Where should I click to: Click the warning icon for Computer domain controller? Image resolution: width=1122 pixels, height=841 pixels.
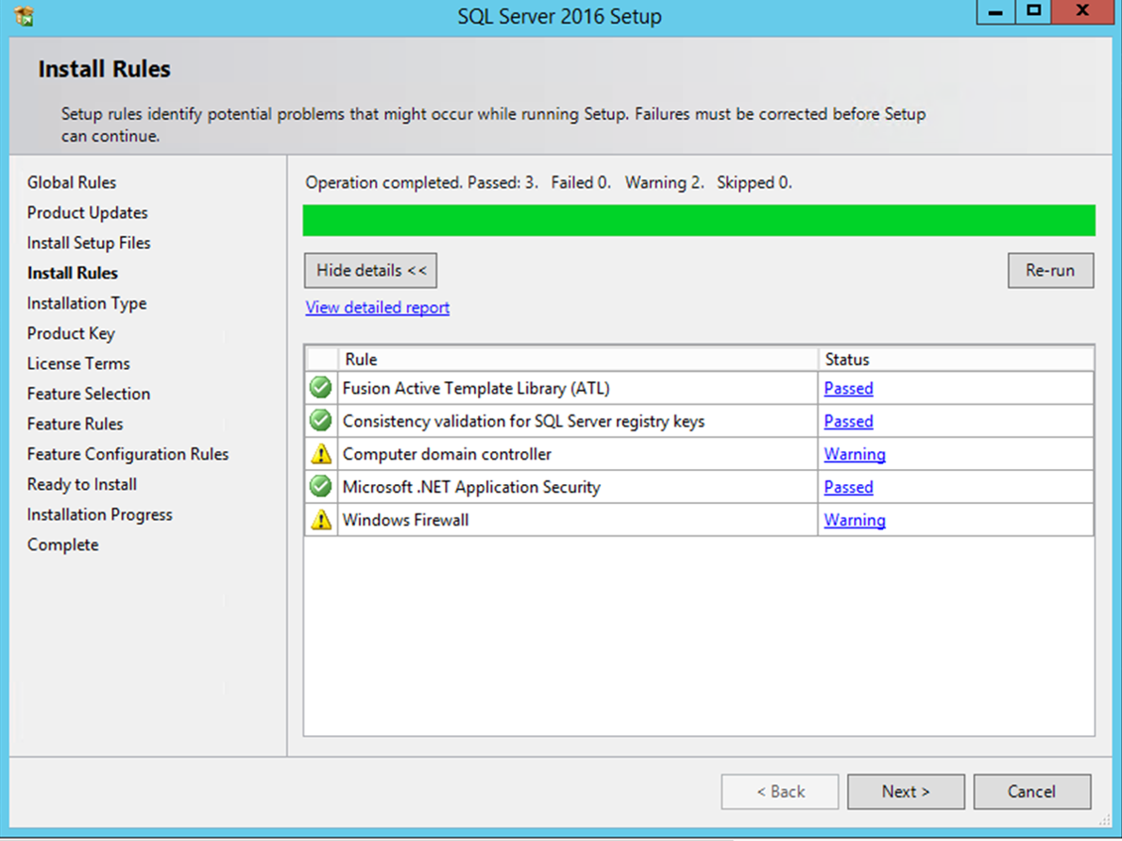pyautogui.click(x=321, y=453)
